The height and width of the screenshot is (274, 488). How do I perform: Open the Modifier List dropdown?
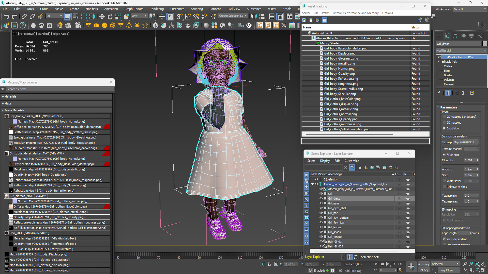(461, 50)
